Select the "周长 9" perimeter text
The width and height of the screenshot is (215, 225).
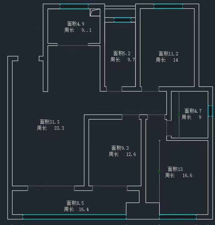tap(191, 117)
